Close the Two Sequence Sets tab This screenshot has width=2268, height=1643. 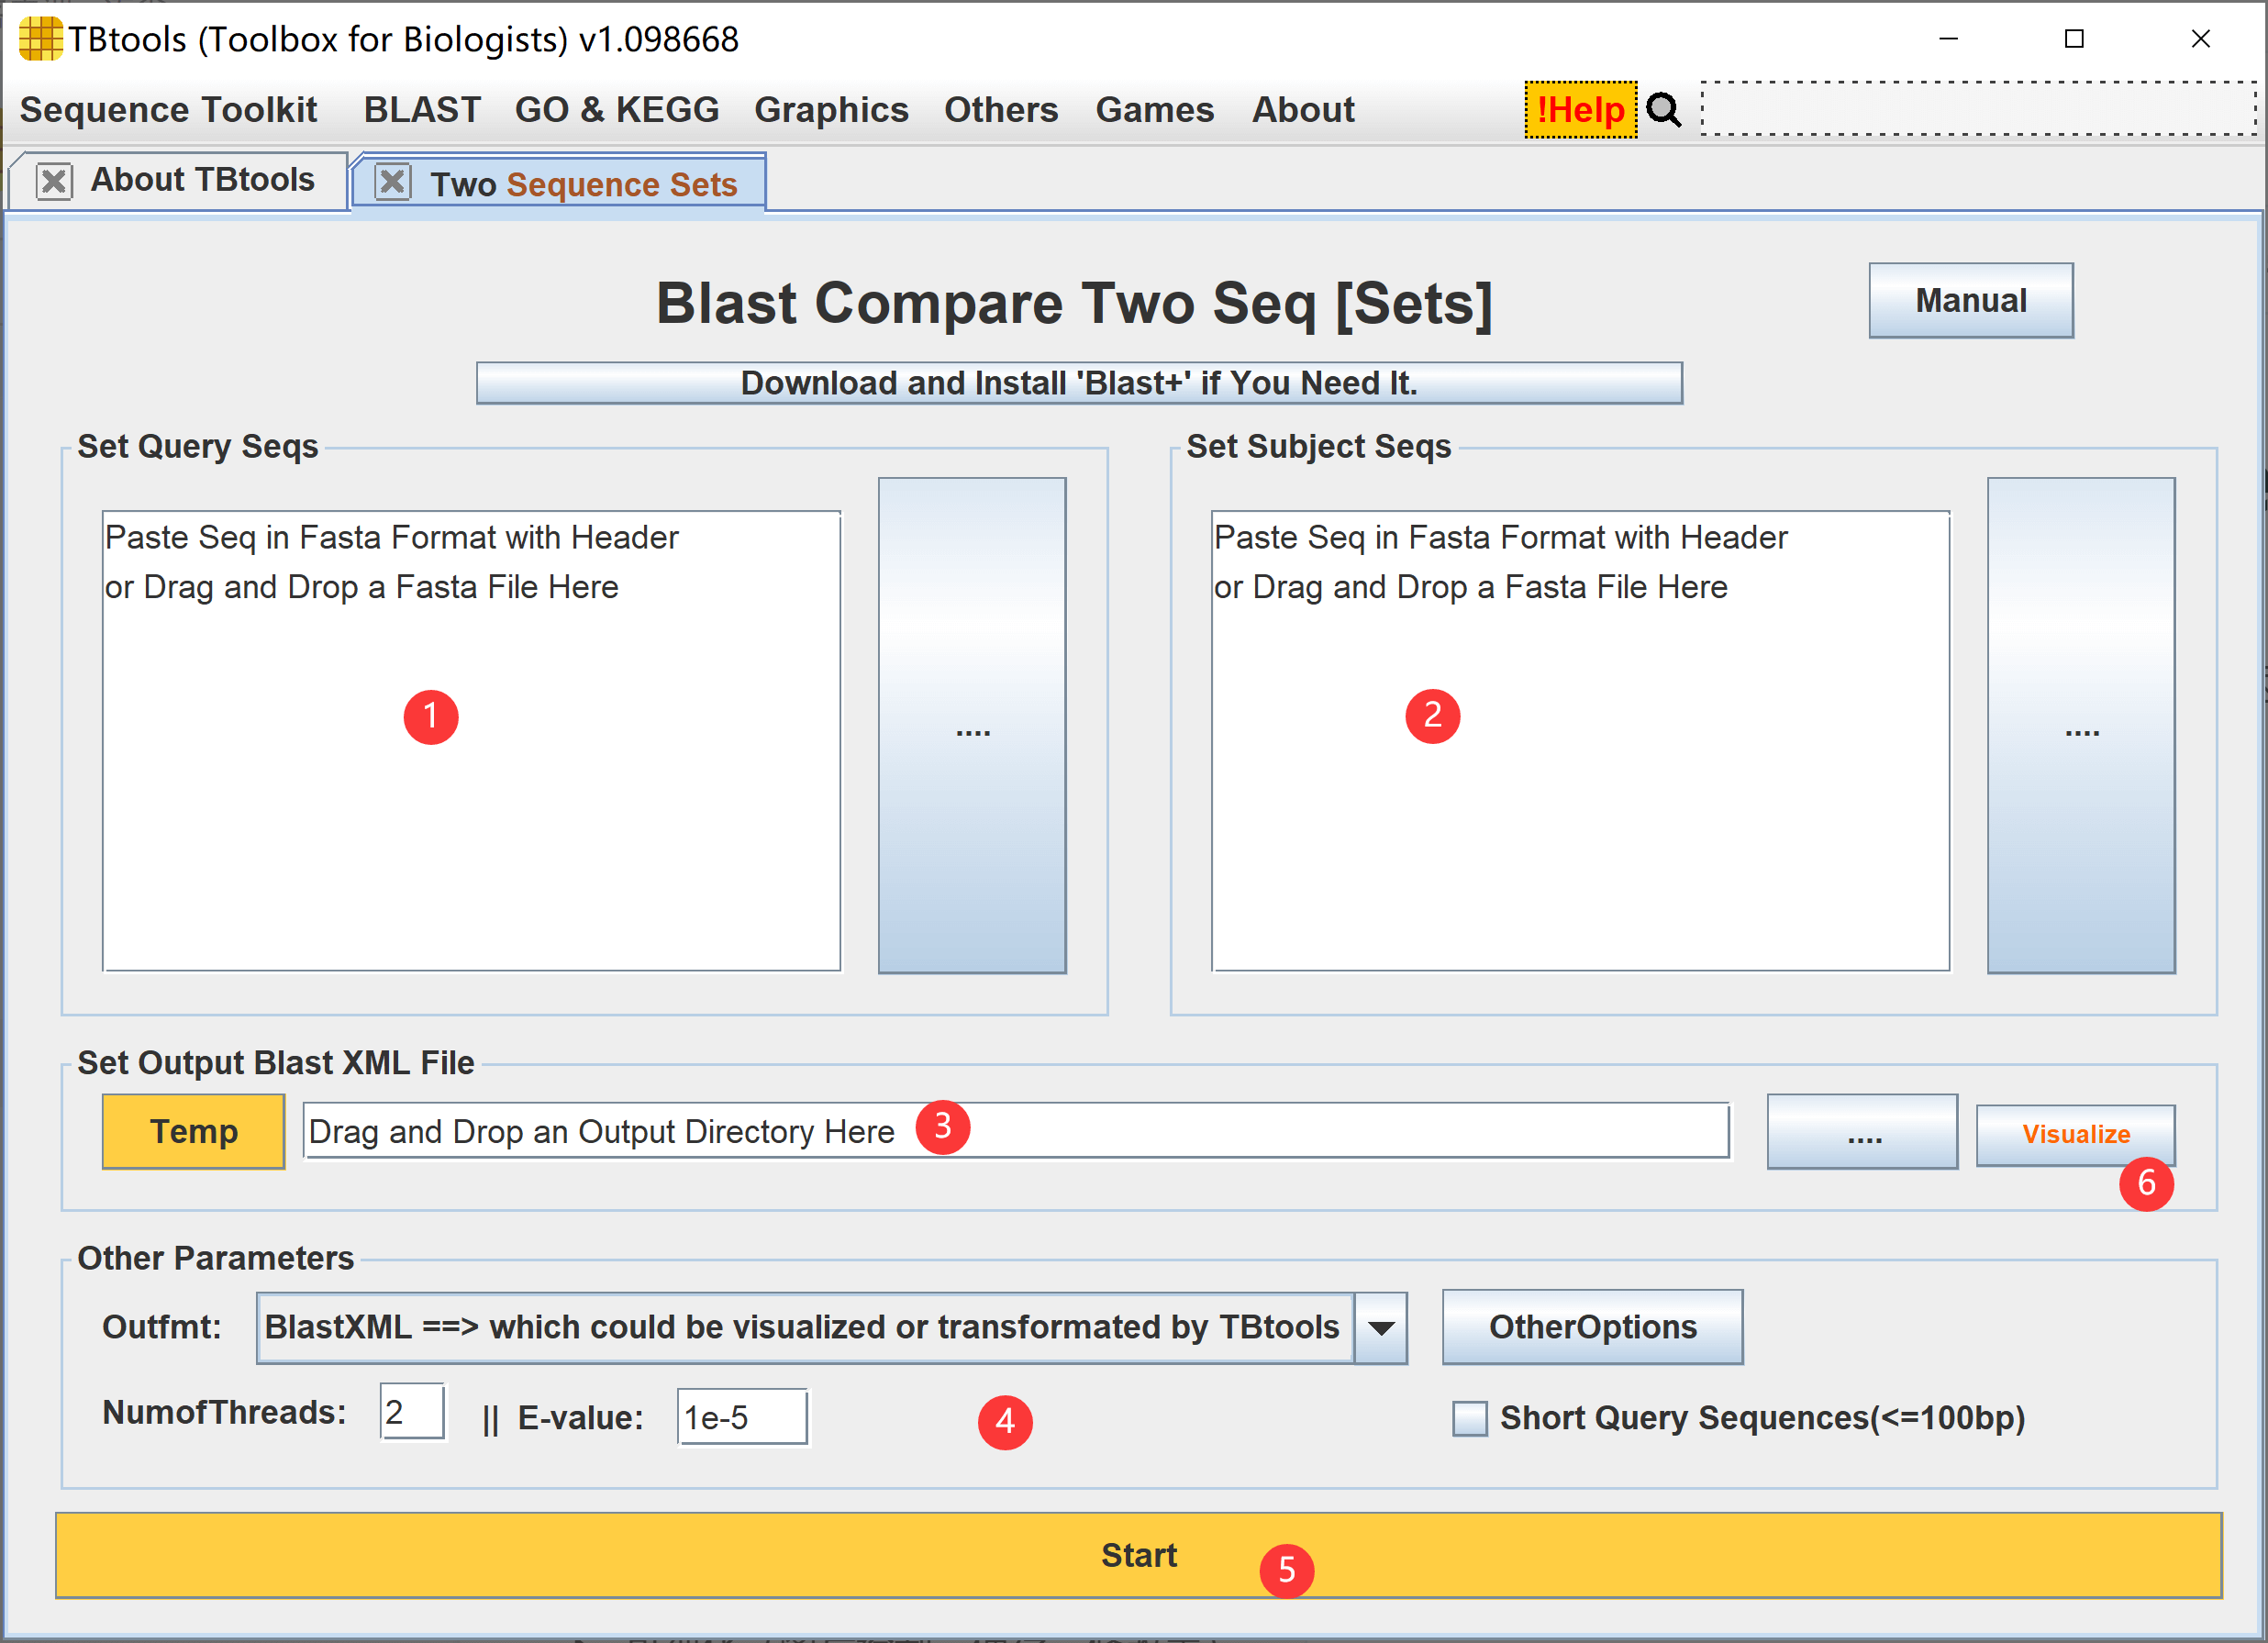pos(393,182)
